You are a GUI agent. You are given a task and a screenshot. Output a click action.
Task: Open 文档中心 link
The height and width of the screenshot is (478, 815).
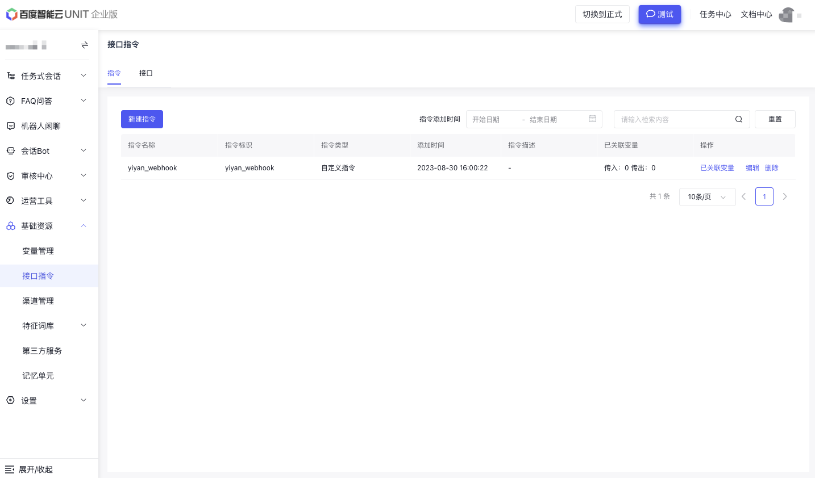pos(756,14)
